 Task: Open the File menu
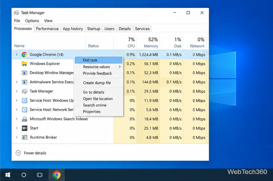click(x=17, y=21)
